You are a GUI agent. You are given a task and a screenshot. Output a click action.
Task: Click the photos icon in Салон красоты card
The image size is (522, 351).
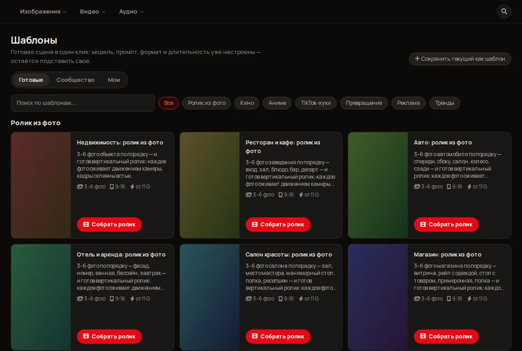point(249,299)
